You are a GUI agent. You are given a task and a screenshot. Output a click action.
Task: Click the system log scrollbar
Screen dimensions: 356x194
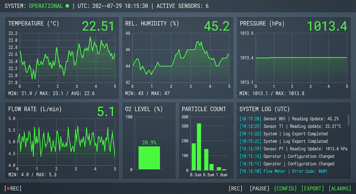tap(348, 120)
